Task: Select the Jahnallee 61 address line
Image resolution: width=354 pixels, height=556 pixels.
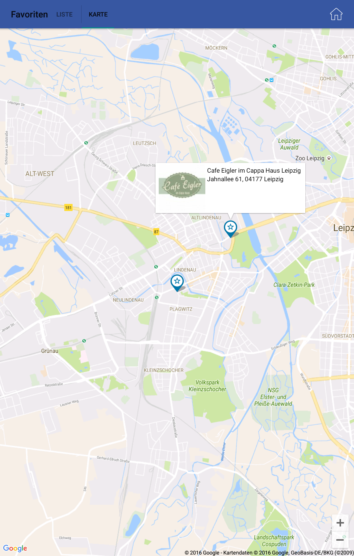Action: pyautogui.click(x=245, y=179)
